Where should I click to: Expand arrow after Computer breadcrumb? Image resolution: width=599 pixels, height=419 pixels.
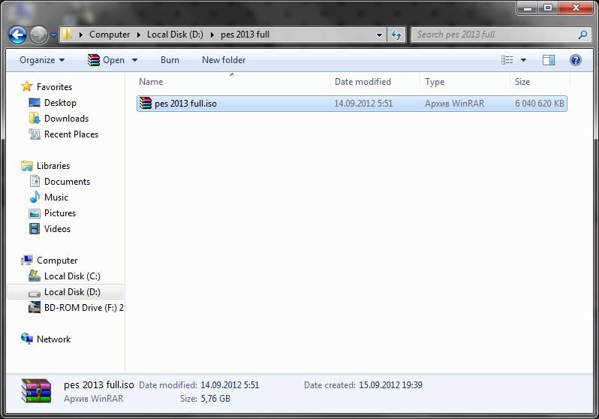point(139,35)
